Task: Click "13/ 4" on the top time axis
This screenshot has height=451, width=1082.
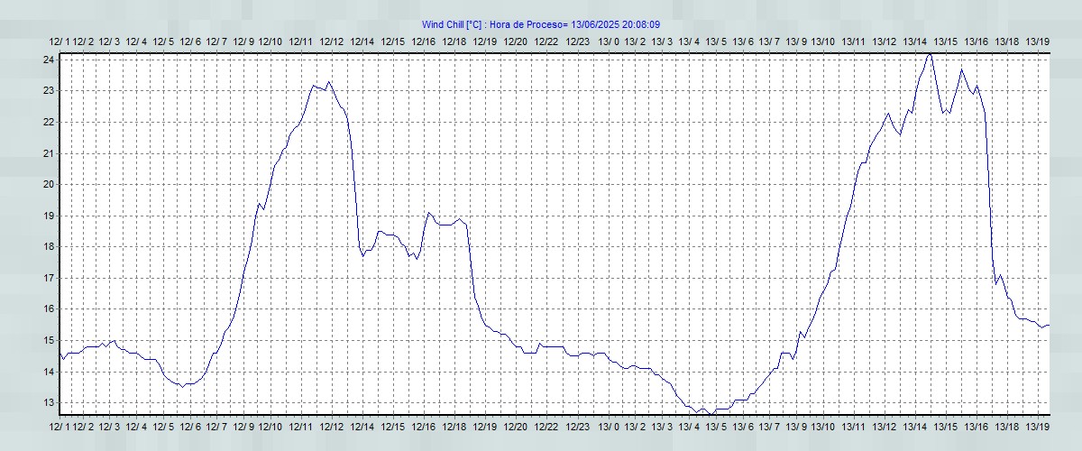Action: click(690, 41)
